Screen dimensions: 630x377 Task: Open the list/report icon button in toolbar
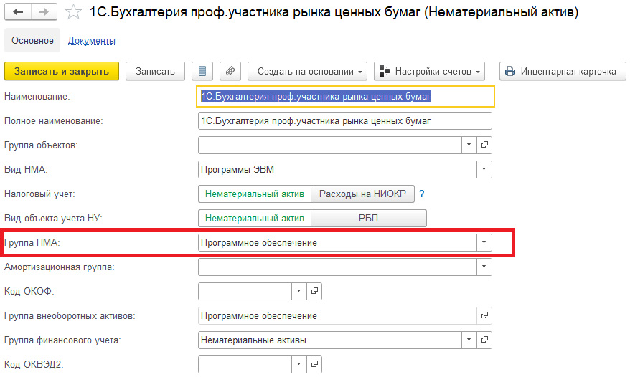[202, 71]
